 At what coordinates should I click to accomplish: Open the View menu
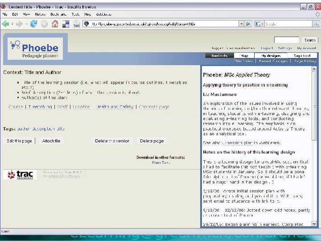tap(26, 14)
